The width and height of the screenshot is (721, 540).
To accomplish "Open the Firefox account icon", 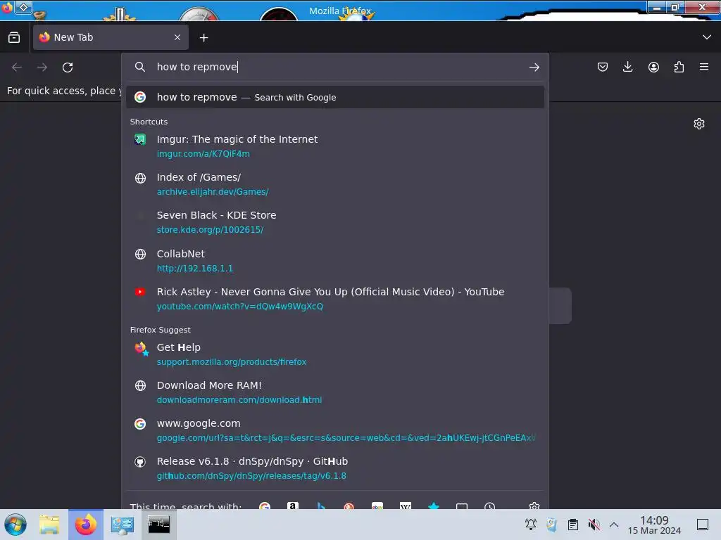I will point(653,67).
